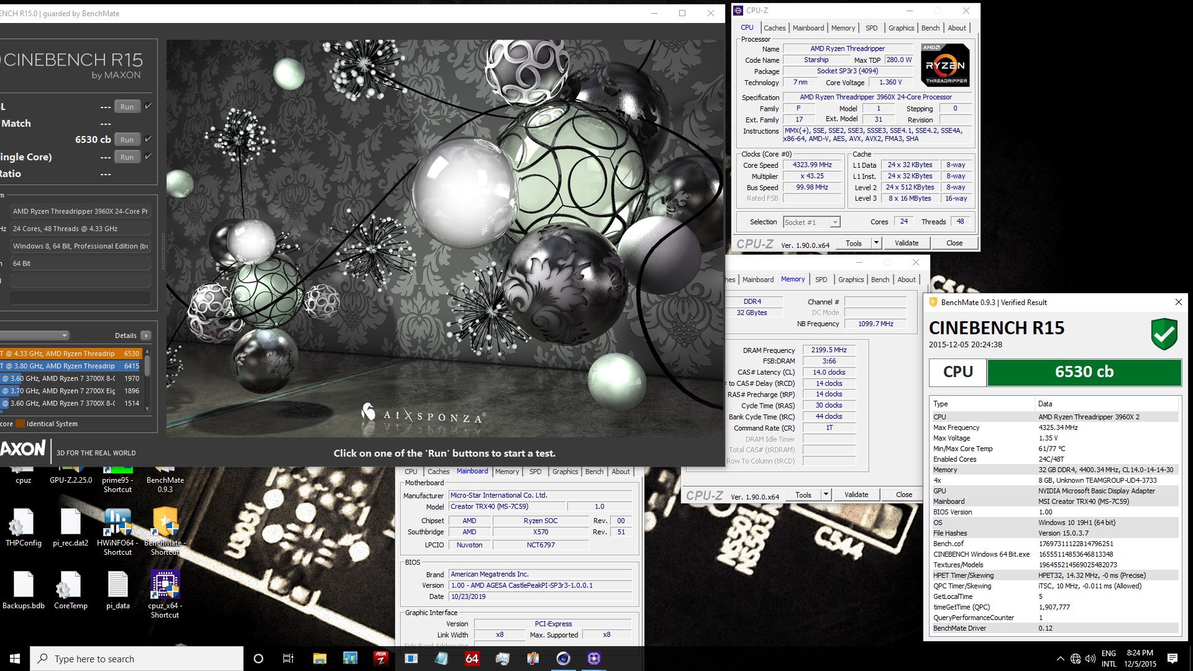The width and height of the screenshot is (1193, 671).
Task: Open SPD tab in top CPU-Z window
Action: point(871,28)
